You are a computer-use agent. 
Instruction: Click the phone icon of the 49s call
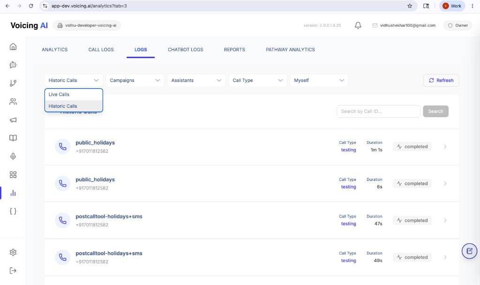63,257
